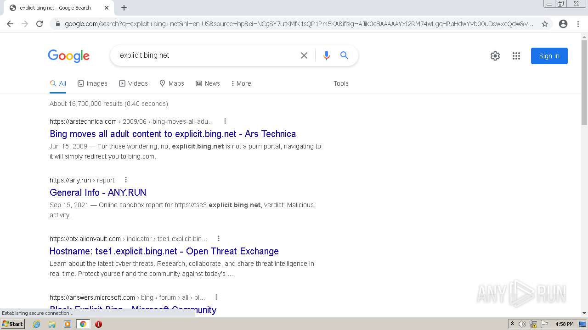Switch to Maps results
This screenshot has width=588, height=330.
tap(171, 83)
